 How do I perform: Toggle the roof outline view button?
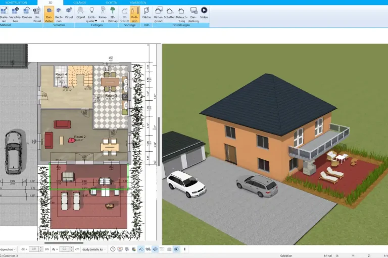click(141, 249)
